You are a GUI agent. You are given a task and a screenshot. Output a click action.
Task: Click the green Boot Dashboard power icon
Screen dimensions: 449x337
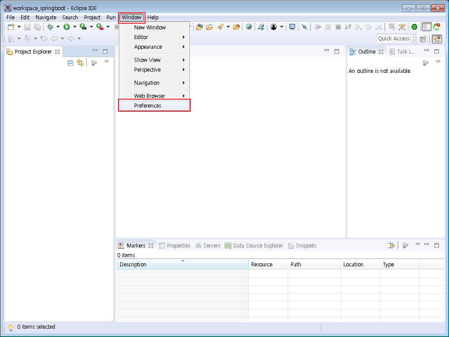[x=414, y=27]
